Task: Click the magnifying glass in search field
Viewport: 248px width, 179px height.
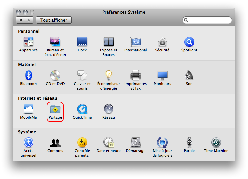Action: [x=186, y=20]
